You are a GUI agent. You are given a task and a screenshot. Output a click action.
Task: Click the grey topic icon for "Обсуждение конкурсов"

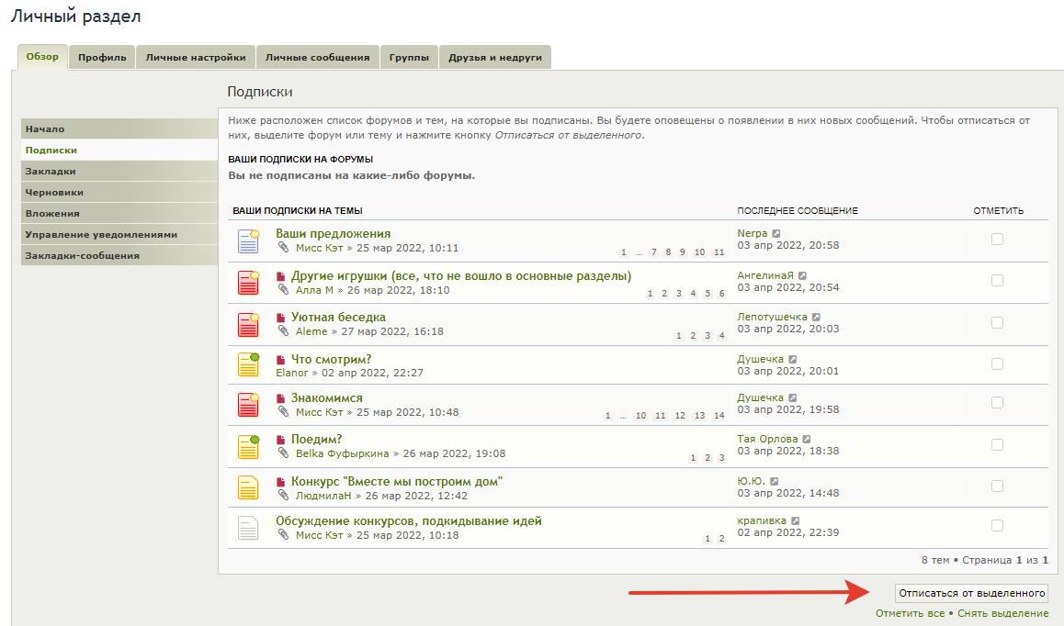tap(248, 527)
